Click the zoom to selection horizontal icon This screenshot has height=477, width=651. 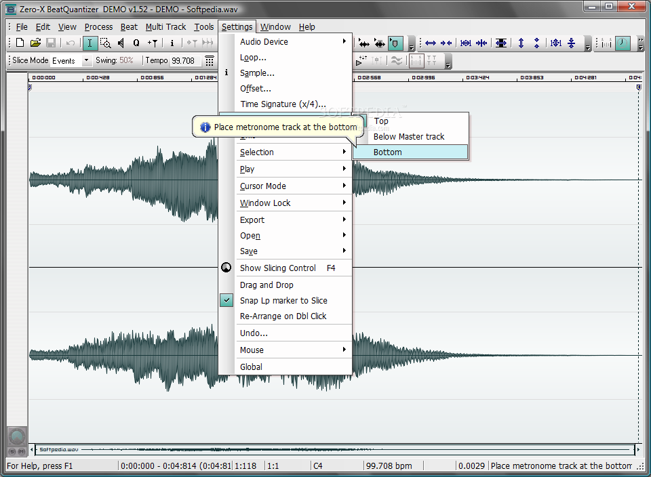coord(481,43)
